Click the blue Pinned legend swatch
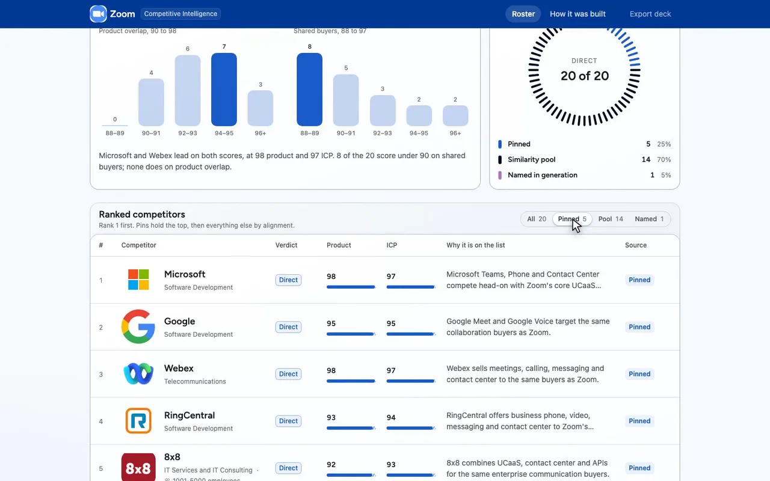This screenshot has width=770, height=481. tap(500, 144)
